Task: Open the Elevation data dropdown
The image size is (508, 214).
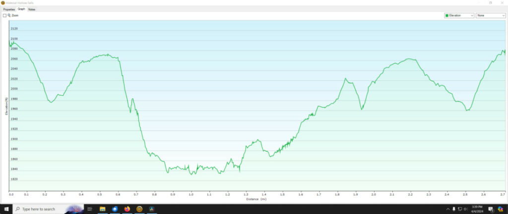Action: pyautogui.click(x=459, y=15)
